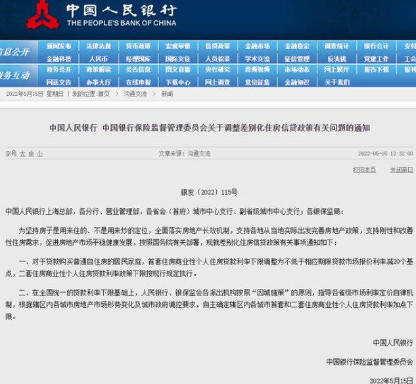Click signature line 中国银行保险监督管理委员会
The height and width of the screenshot is (384, 416).
[369, 362]
